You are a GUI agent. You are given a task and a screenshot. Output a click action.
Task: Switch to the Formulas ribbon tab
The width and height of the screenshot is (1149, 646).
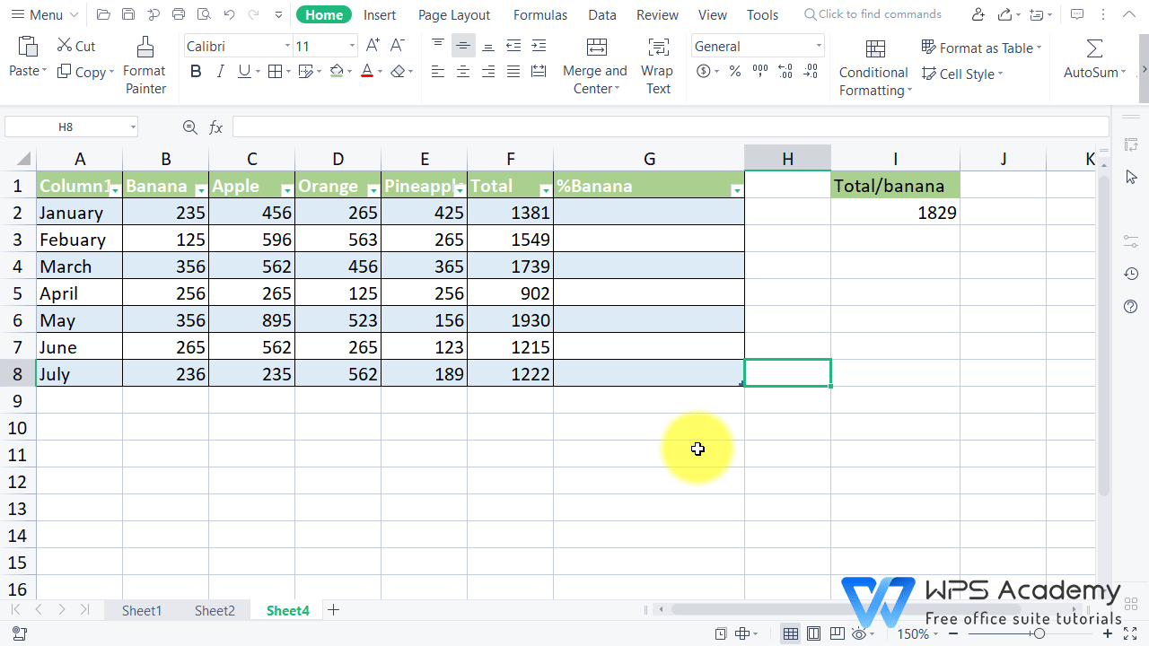click(539, 14)
